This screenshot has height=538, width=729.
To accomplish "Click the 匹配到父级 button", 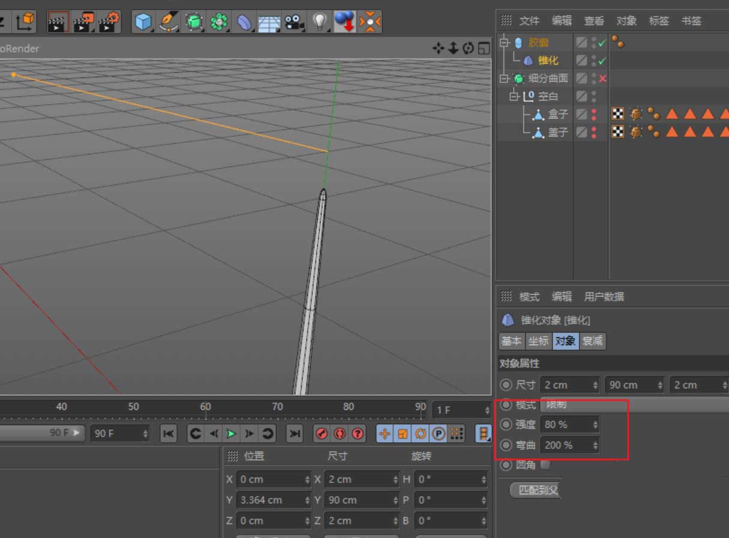I will 537,490.
